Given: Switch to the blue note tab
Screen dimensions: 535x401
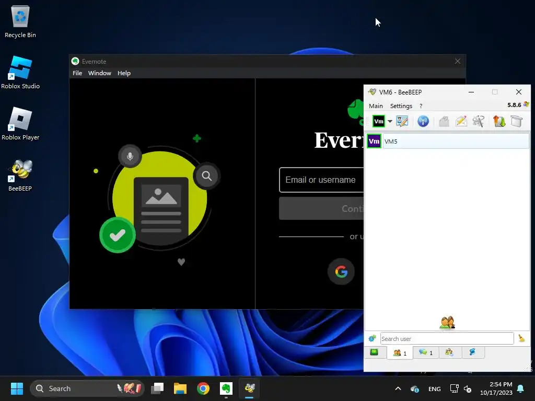Looking at the screenshot, I should (473, 352).
